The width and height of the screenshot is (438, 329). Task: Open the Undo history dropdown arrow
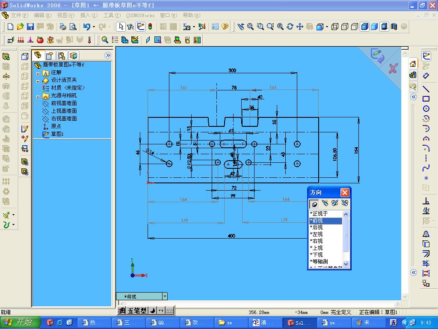point(94,27)
